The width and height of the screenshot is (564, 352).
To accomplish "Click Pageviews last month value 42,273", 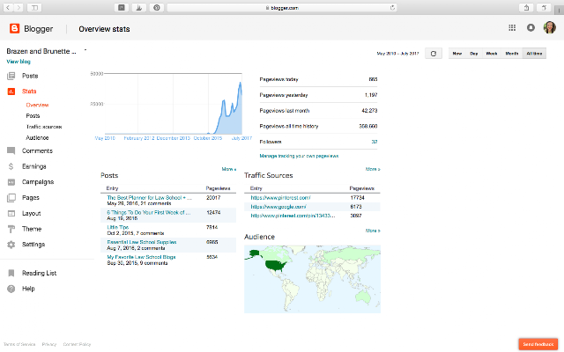I will (x=369, y=111).
